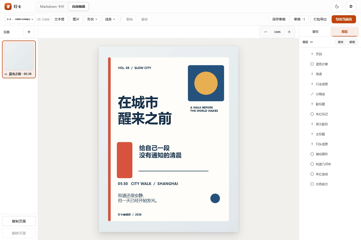
Task: Click text icon of 刊头信息 layer
Action: click(x=312, y=144)
